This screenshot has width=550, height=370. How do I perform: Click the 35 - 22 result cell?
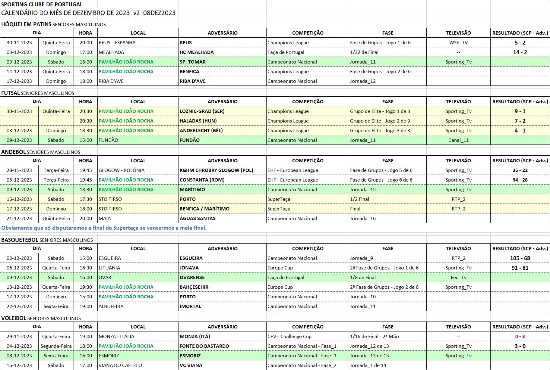520,170
